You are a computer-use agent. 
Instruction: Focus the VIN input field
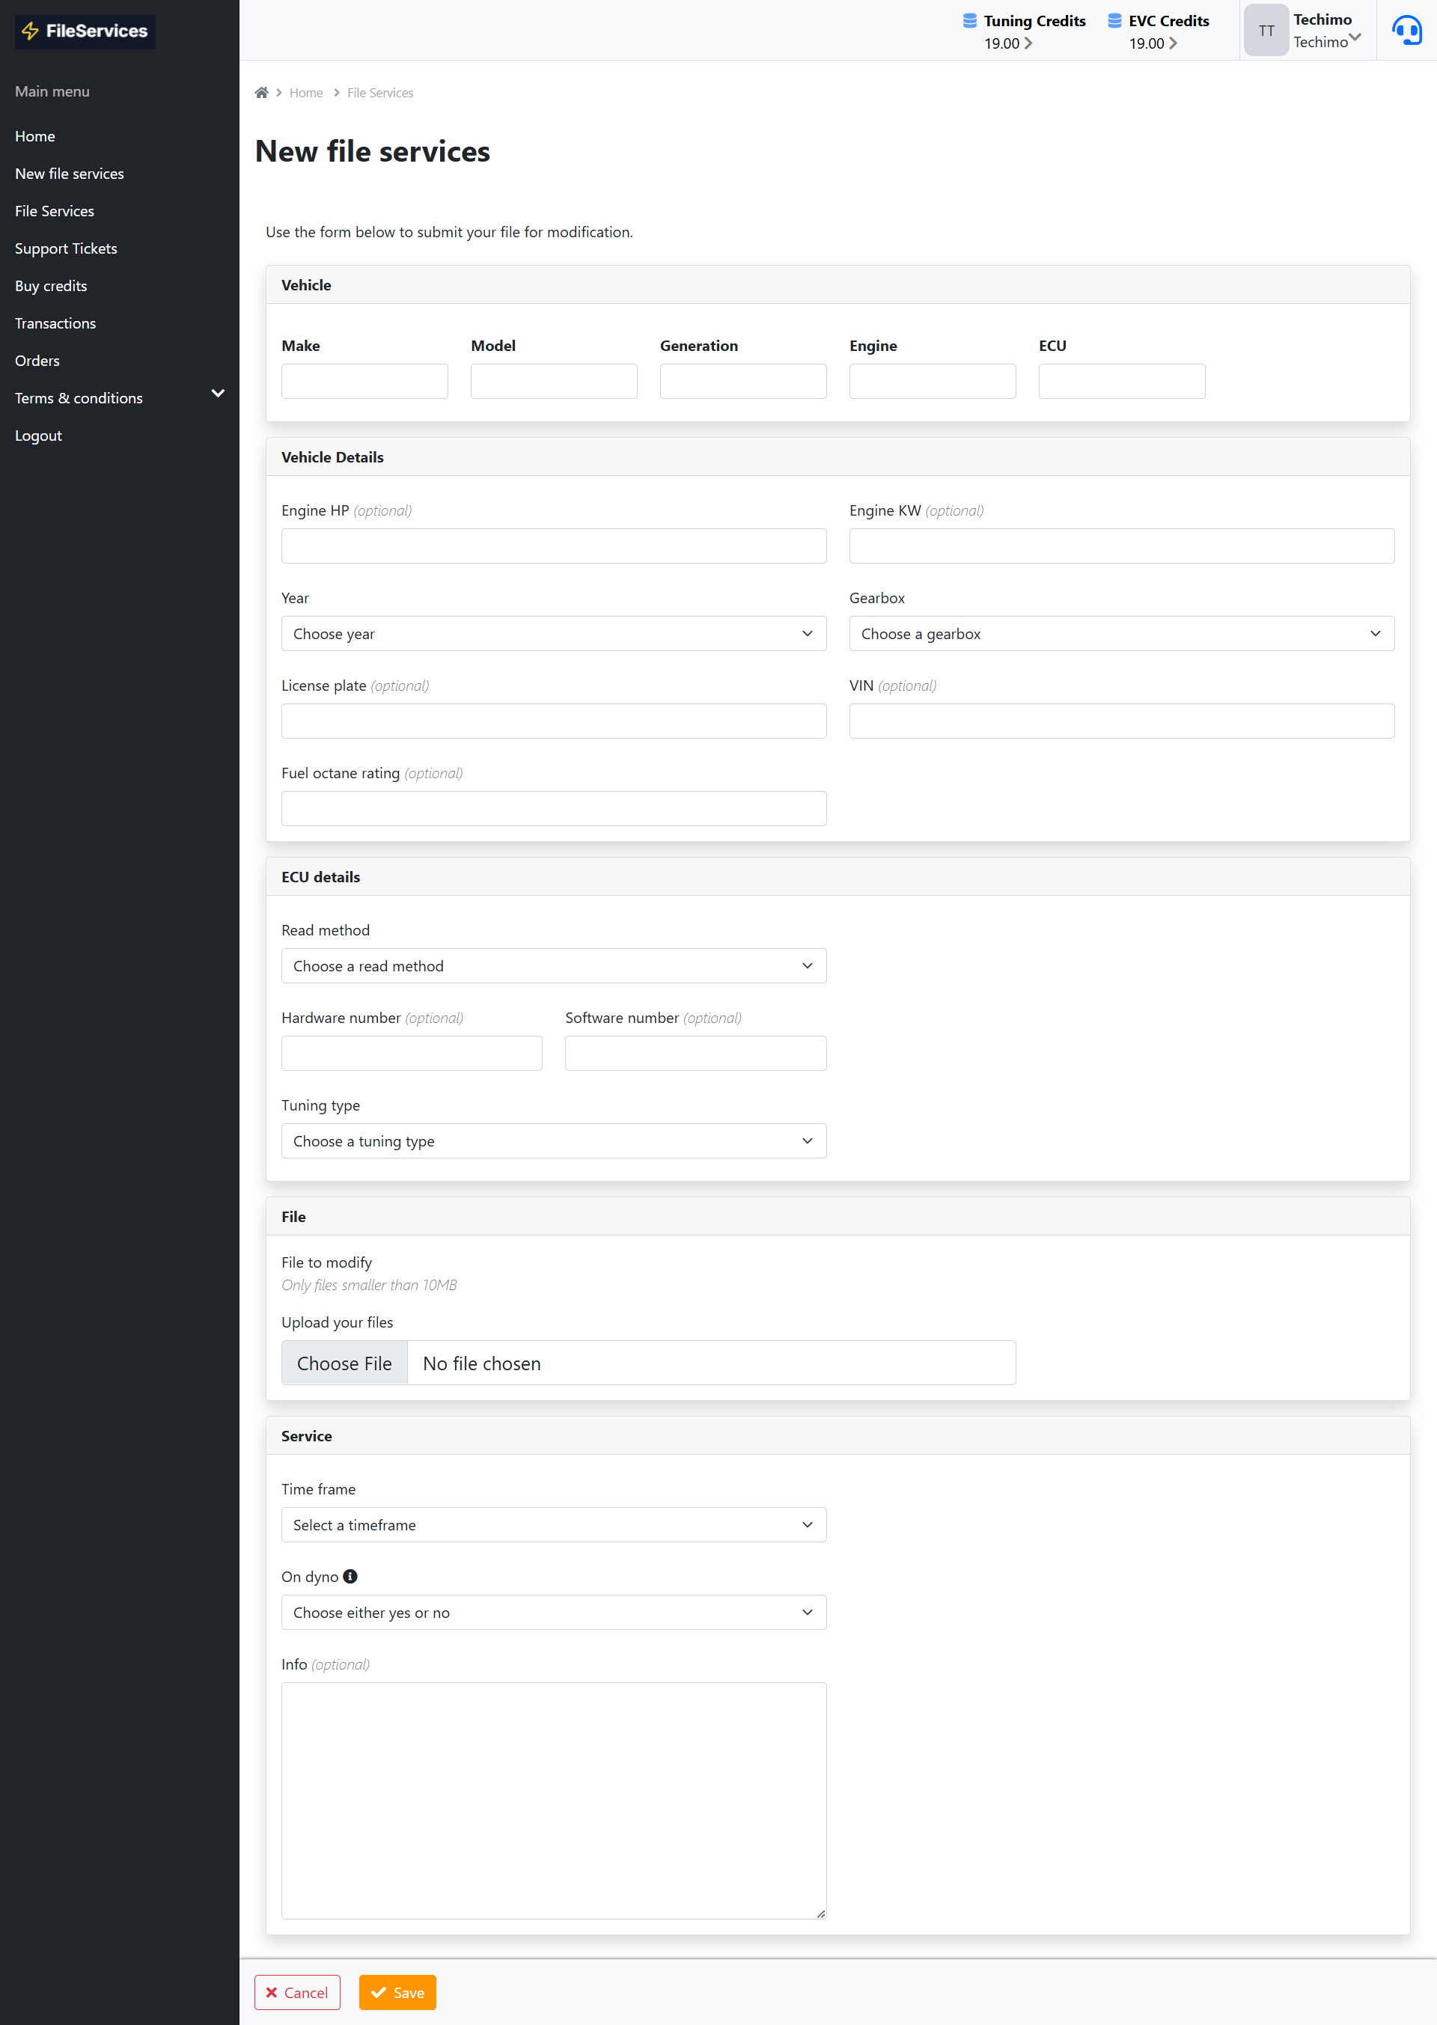point(1121,721)
